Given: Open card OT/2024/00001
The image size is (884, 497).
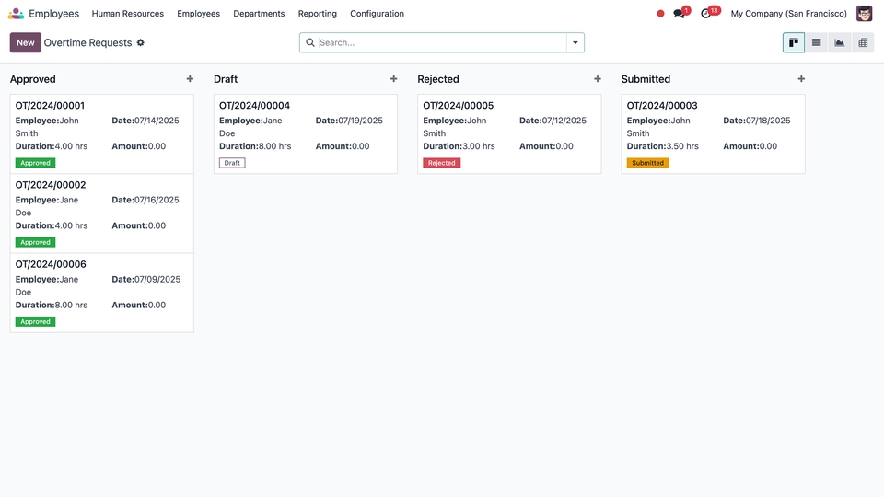Looking at the screenshot, I should click(x=101, y=133).
